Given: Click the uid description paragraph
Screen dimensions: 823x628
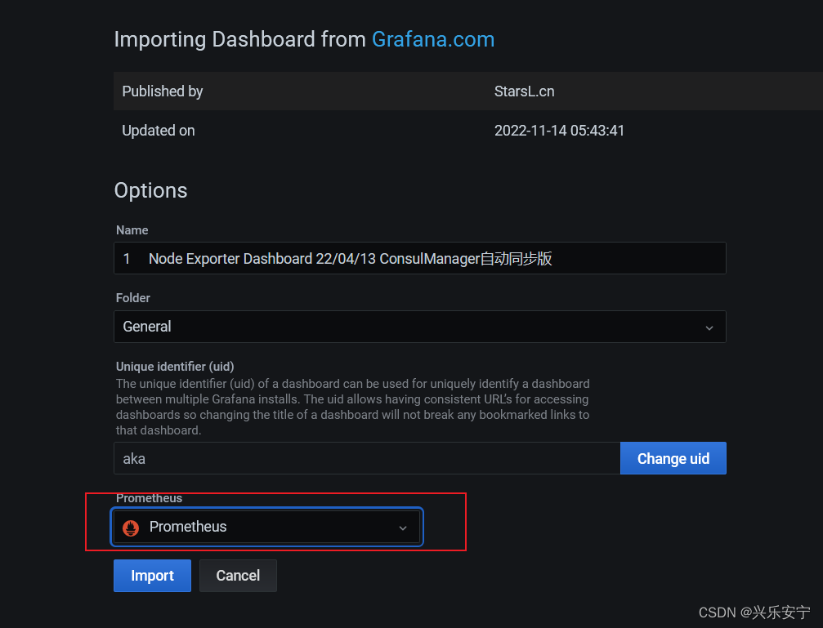Looking at the screenshot, I should pos(353,408).
